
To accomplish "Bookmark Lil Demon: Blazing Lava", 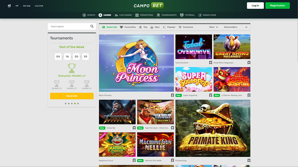I will 249,95.
